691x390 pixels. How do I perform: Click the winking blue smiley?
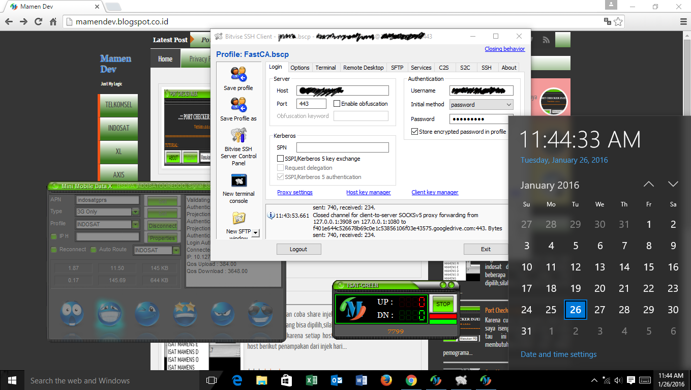(147, 314)
